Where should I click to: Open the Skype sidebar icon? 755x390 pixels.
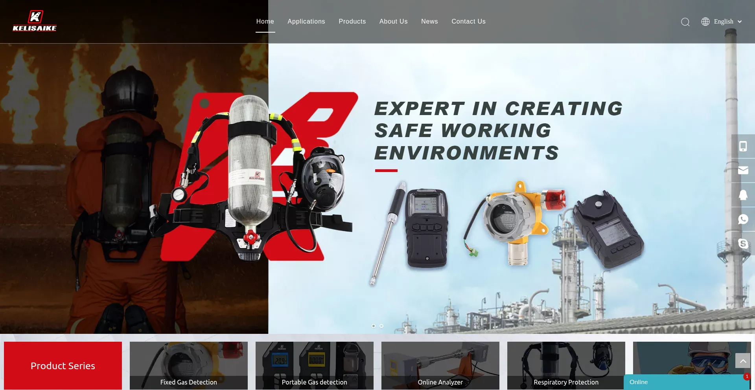(743, 244)
